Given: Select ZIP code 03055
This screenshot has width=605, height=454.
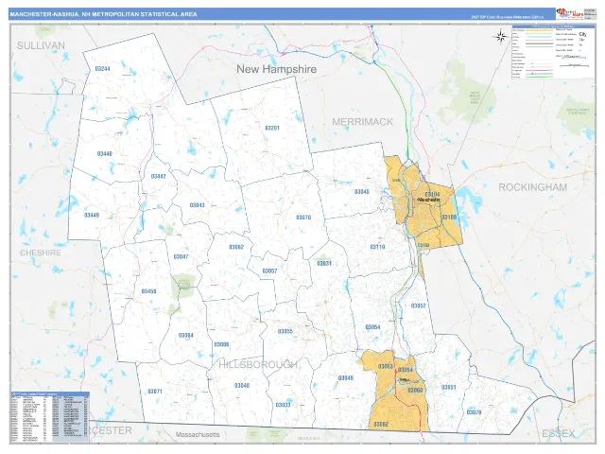Looking at the screenshot, I should pos(285,332).
